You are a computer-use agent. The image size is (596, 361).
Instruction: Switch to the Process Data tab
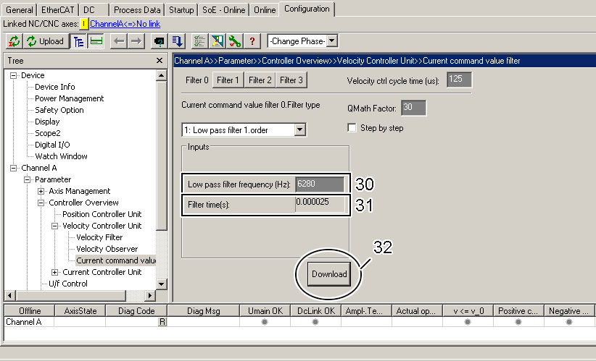tap(137, 10)
